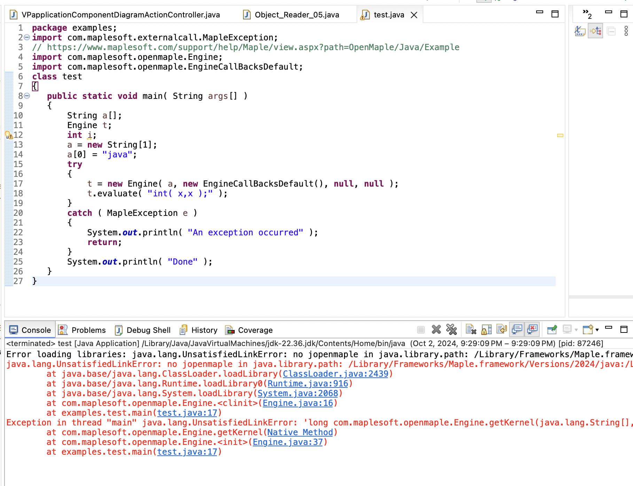
Task: Open Engine.java:16 stack trace link
Action: pyautogui.click(x=298, y=403)
